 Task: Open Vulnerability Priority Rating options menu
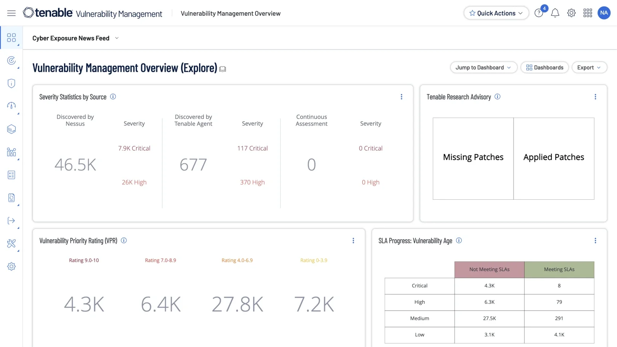pos(353,240)
